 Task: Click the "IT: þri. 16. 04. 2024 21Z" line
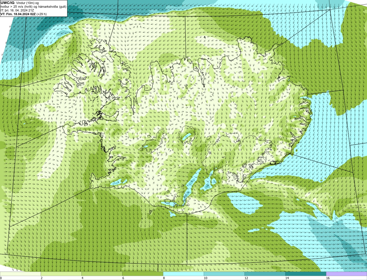coord(17,10)
